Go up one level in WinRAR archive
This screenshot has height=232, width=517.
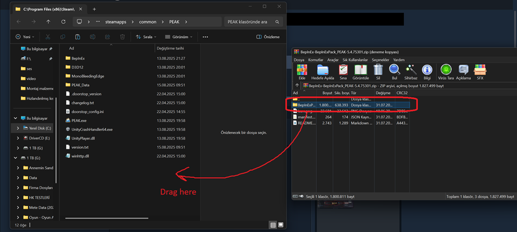[x=297, y=86]
